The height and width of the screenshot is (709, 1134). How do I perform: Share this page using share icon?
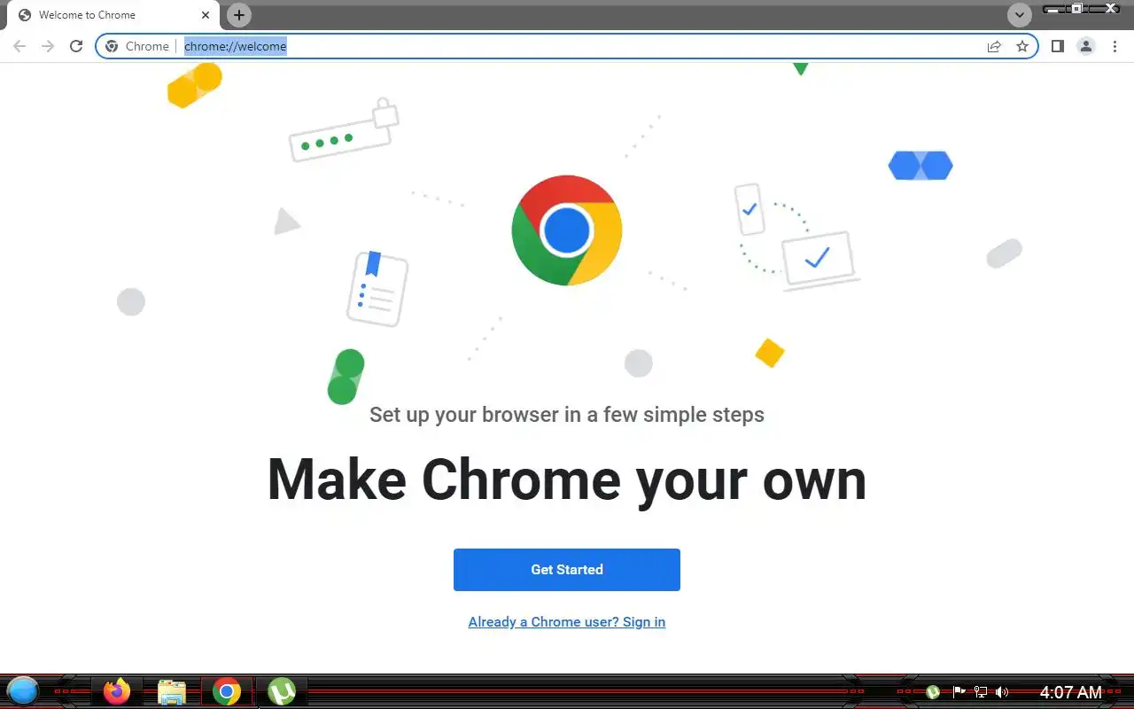click(x=994, y=46)
